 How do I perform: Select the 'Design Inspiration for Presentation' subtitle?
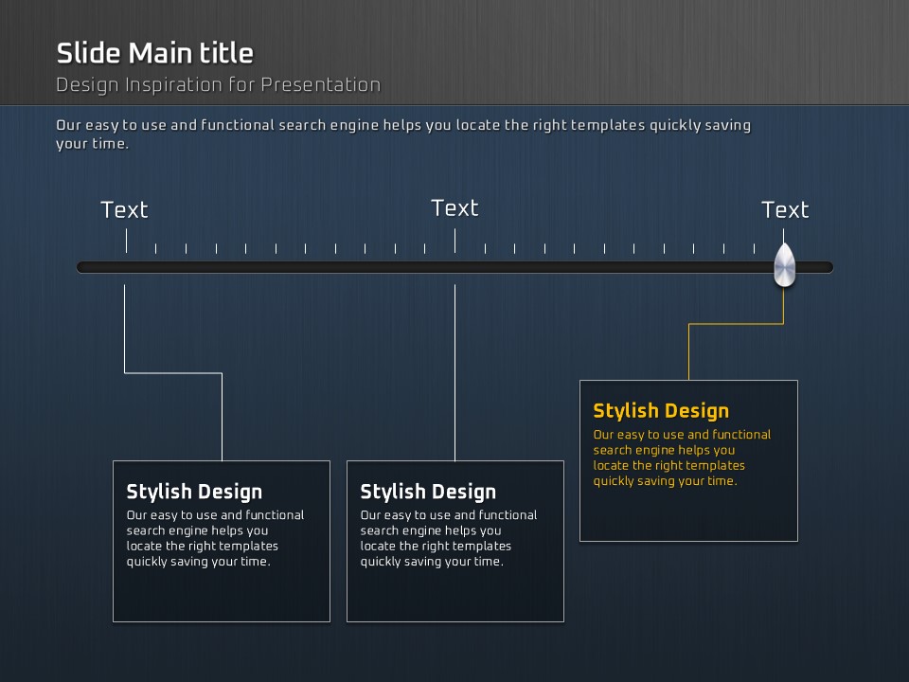pyautogui.click(x=218, y=84)
